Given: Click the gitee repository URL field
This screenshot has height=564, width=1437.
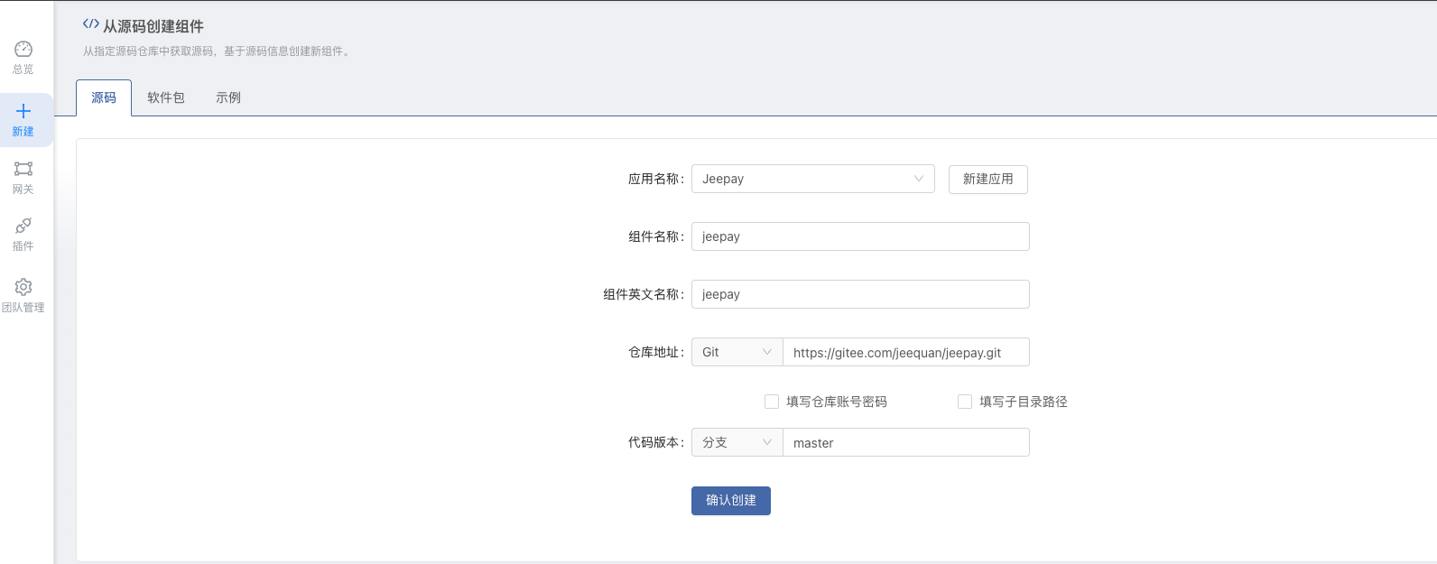Looking at the screenshot, I should [x=905, y=352].
